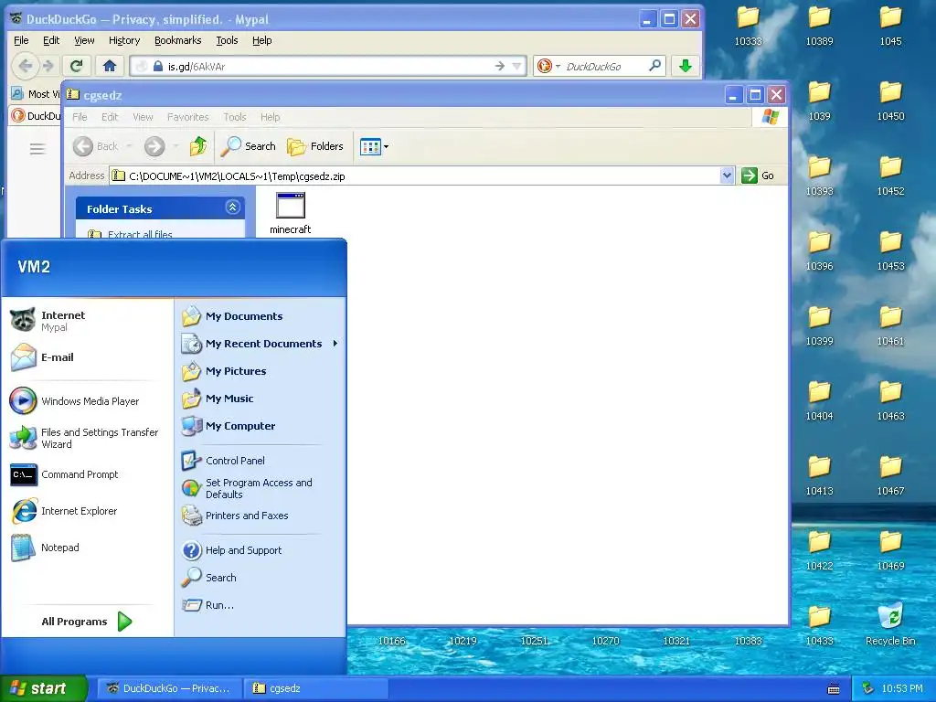Click Mypal Help menu

pyautogui.click(x=261, y=40)
